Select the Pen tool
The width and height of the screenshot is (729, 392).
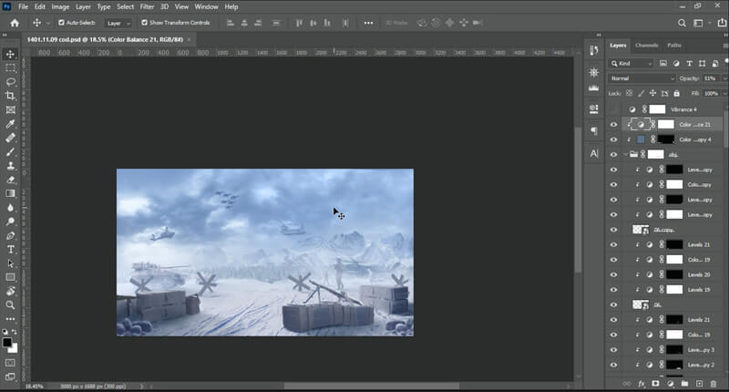pos(10,235)
